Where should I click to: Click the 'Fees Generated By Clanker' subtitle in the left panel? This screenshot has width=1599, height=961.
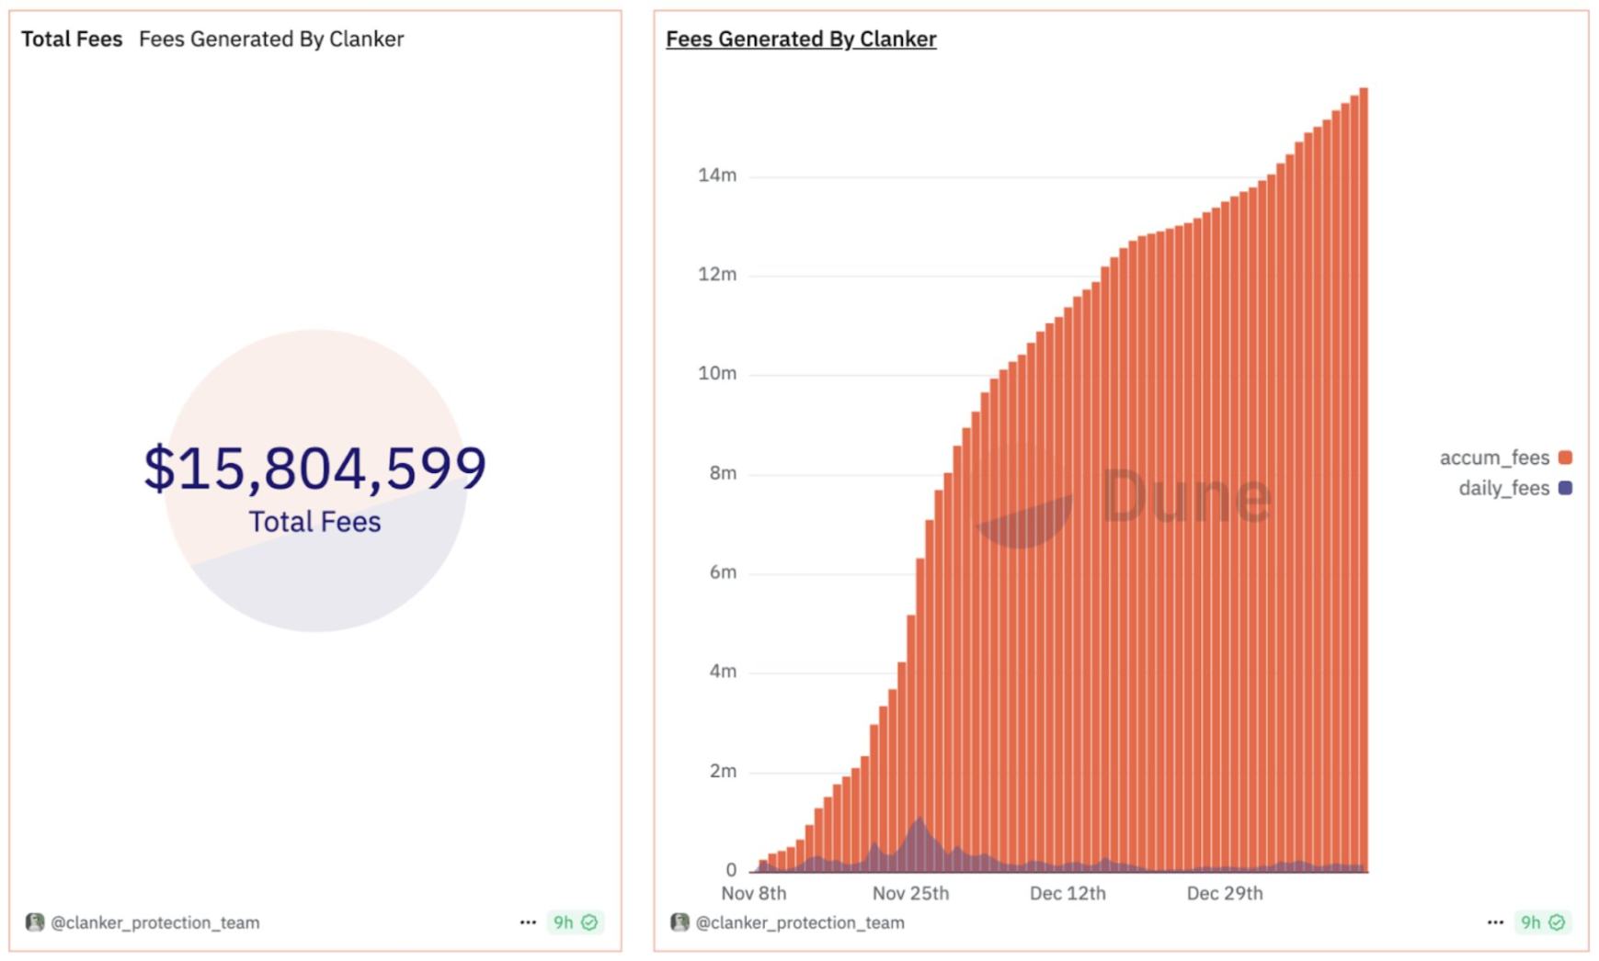[x=271, y=40]
